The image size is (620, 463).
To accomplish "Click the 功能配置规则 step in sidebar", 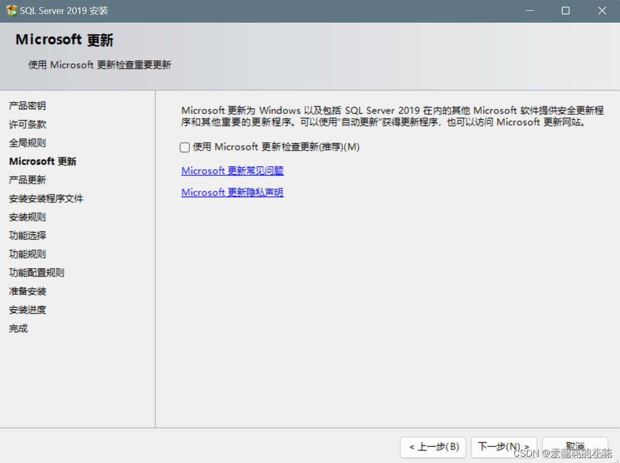I will (x=37, y=273).
